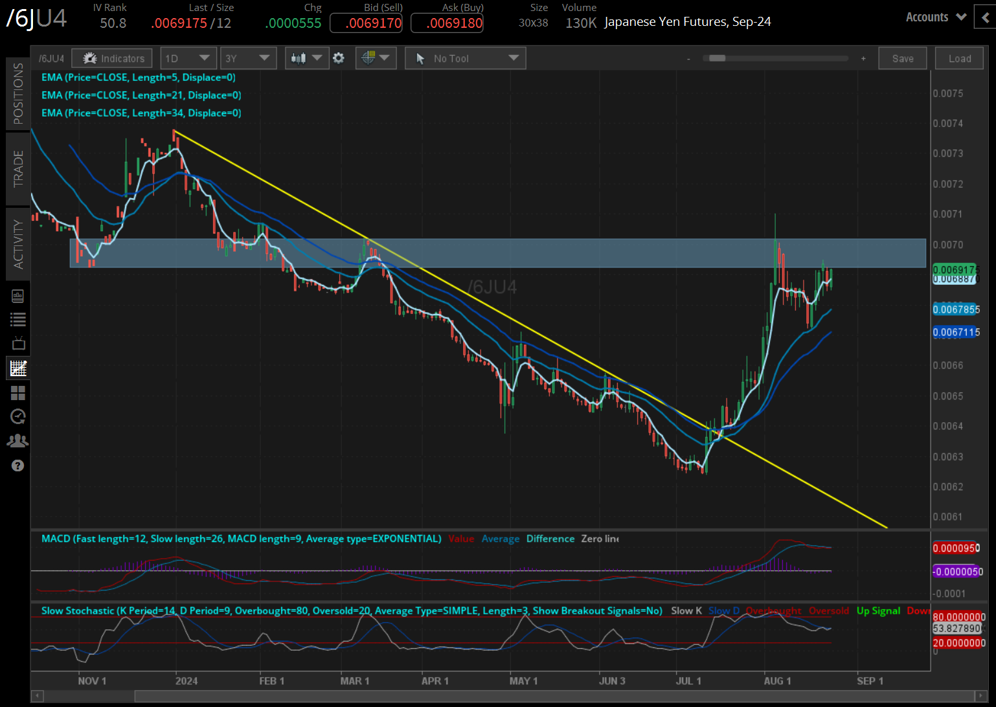996x707 pixels.
Task: Open the No Tool drawing tool dropdown
Action: (466, 58)
